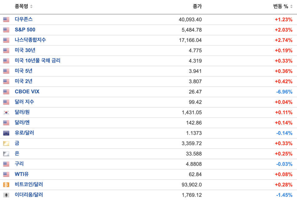The image size is (297, 200).
Task: Click the -6.96% change value
Action: (284, 92)
